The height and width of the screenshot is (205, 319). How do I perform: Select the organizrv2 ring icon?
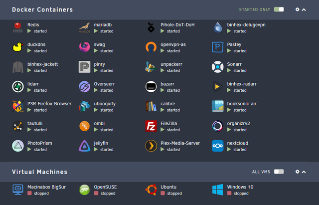click(x=217, y=126)
